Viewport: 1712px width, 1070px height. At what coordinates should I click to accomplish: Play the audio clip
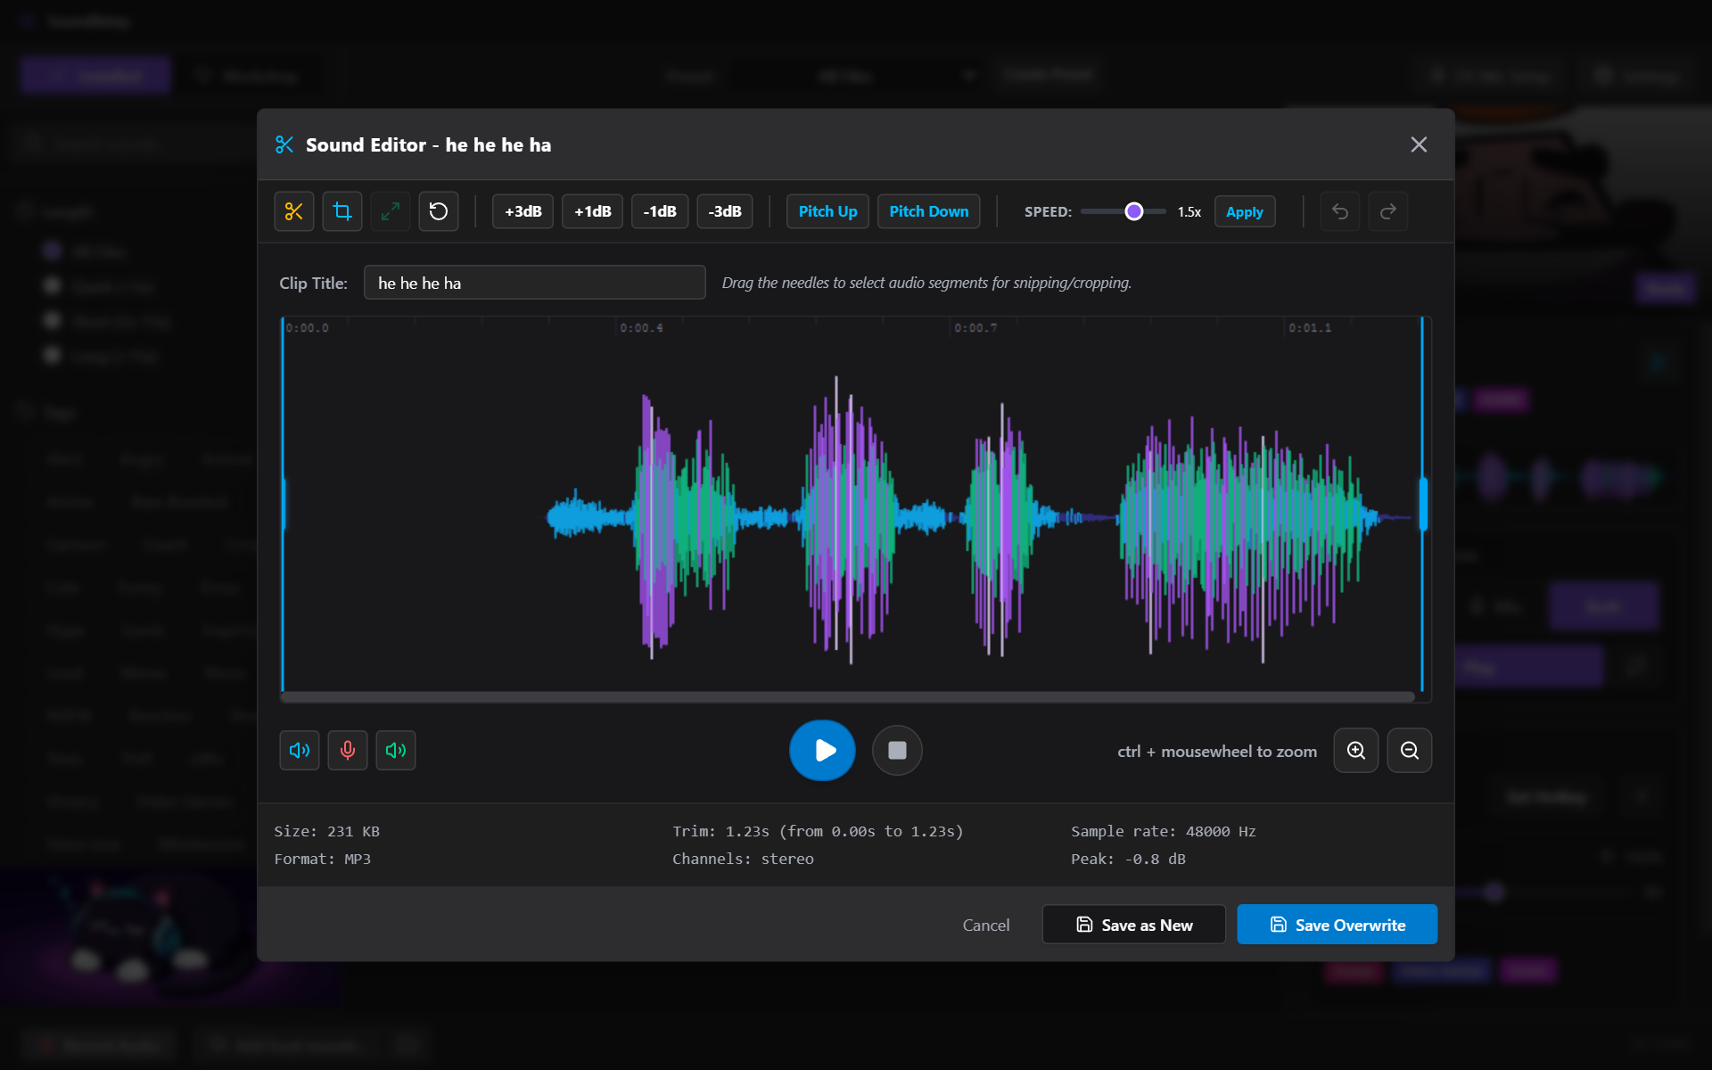coord(822,750)
